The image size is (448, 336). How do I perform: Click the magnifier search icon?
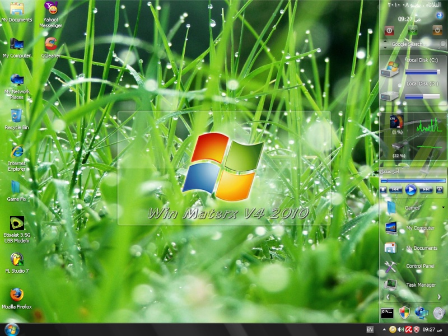[442, 44]
